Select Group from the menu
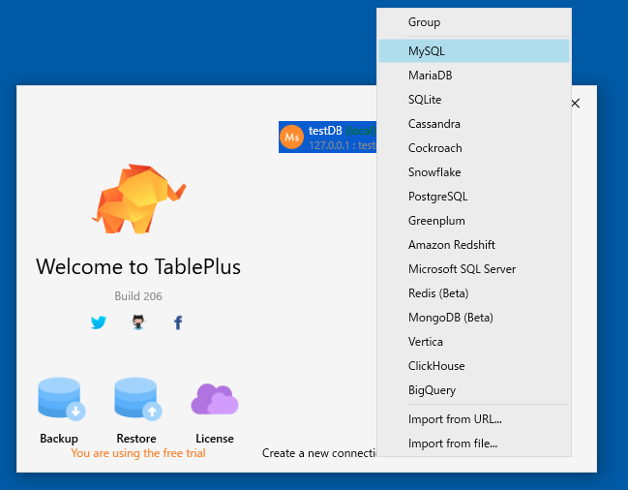 click(474, 22)
